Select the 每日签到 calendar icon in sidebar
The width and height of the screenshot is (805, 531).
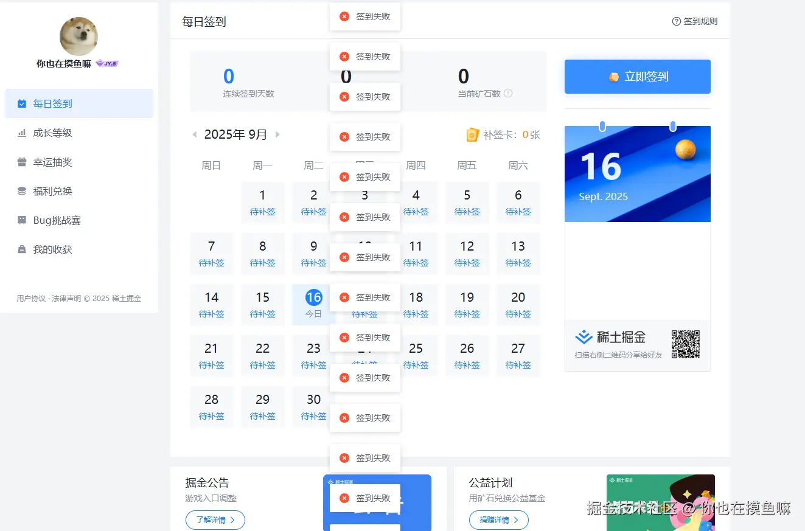(x=21, y=103)
